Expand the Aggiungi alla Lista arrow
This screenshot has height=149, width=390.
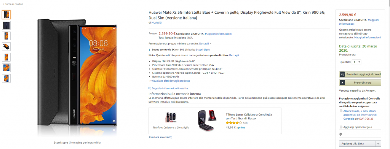pyautogui.click(x=378, y=144)
